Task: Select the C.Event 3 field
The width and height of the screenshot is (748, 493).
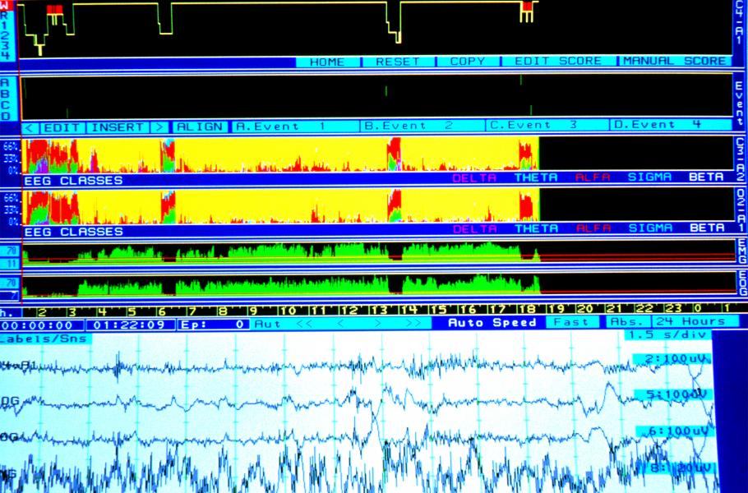Action: (546, 126)
